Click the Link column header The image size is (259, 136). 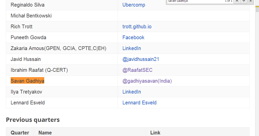click(x=155, y=133)
